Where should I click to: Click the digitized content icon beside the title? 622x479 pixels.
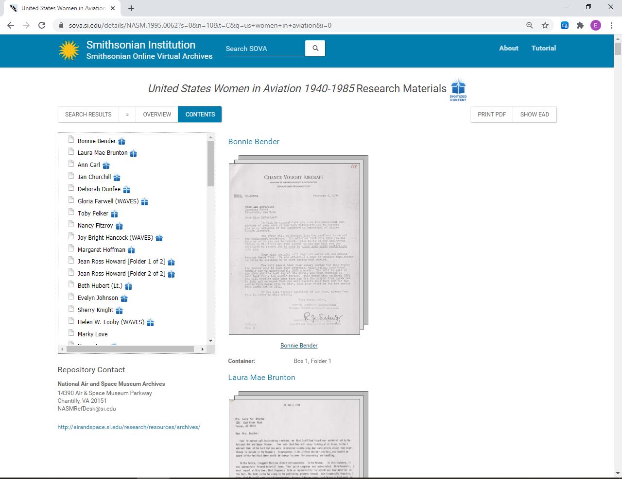click(458, 89)
